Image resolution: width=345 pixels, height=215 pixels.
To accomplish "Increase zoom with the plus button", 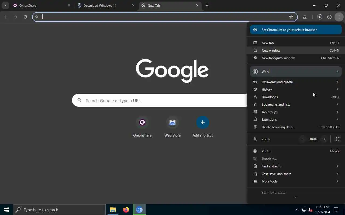I will (x=324, y=139).
